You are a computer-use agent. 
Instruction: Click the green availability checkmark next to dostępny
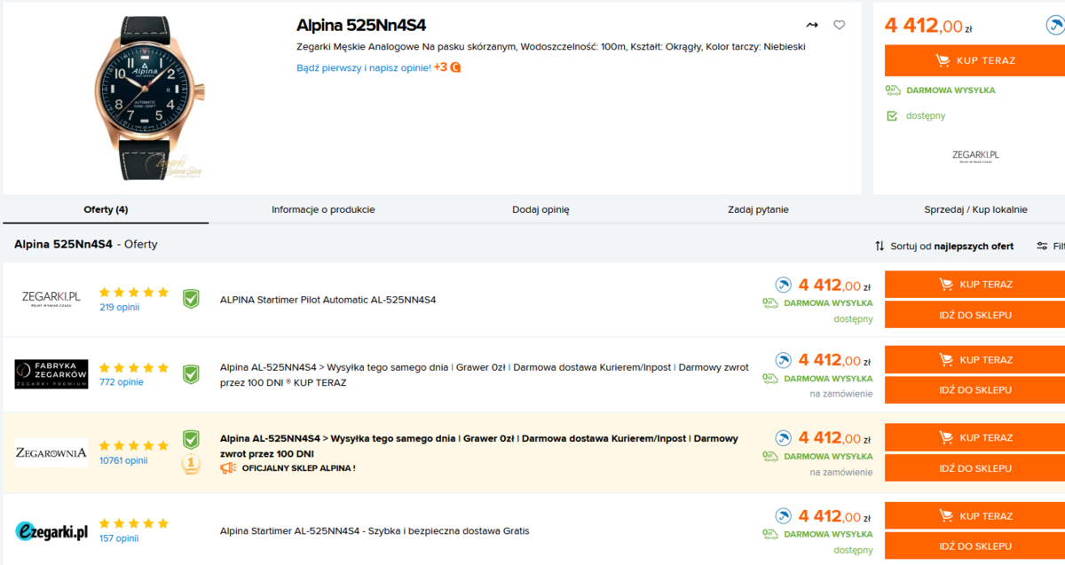click(892, 115)
